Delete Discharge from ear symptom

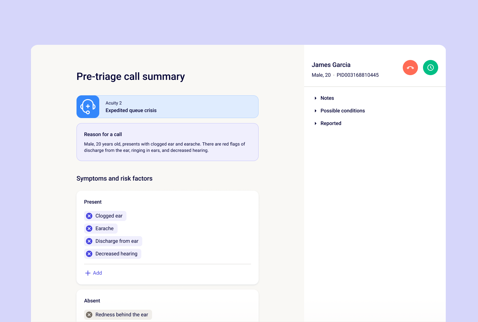point(89,241)
